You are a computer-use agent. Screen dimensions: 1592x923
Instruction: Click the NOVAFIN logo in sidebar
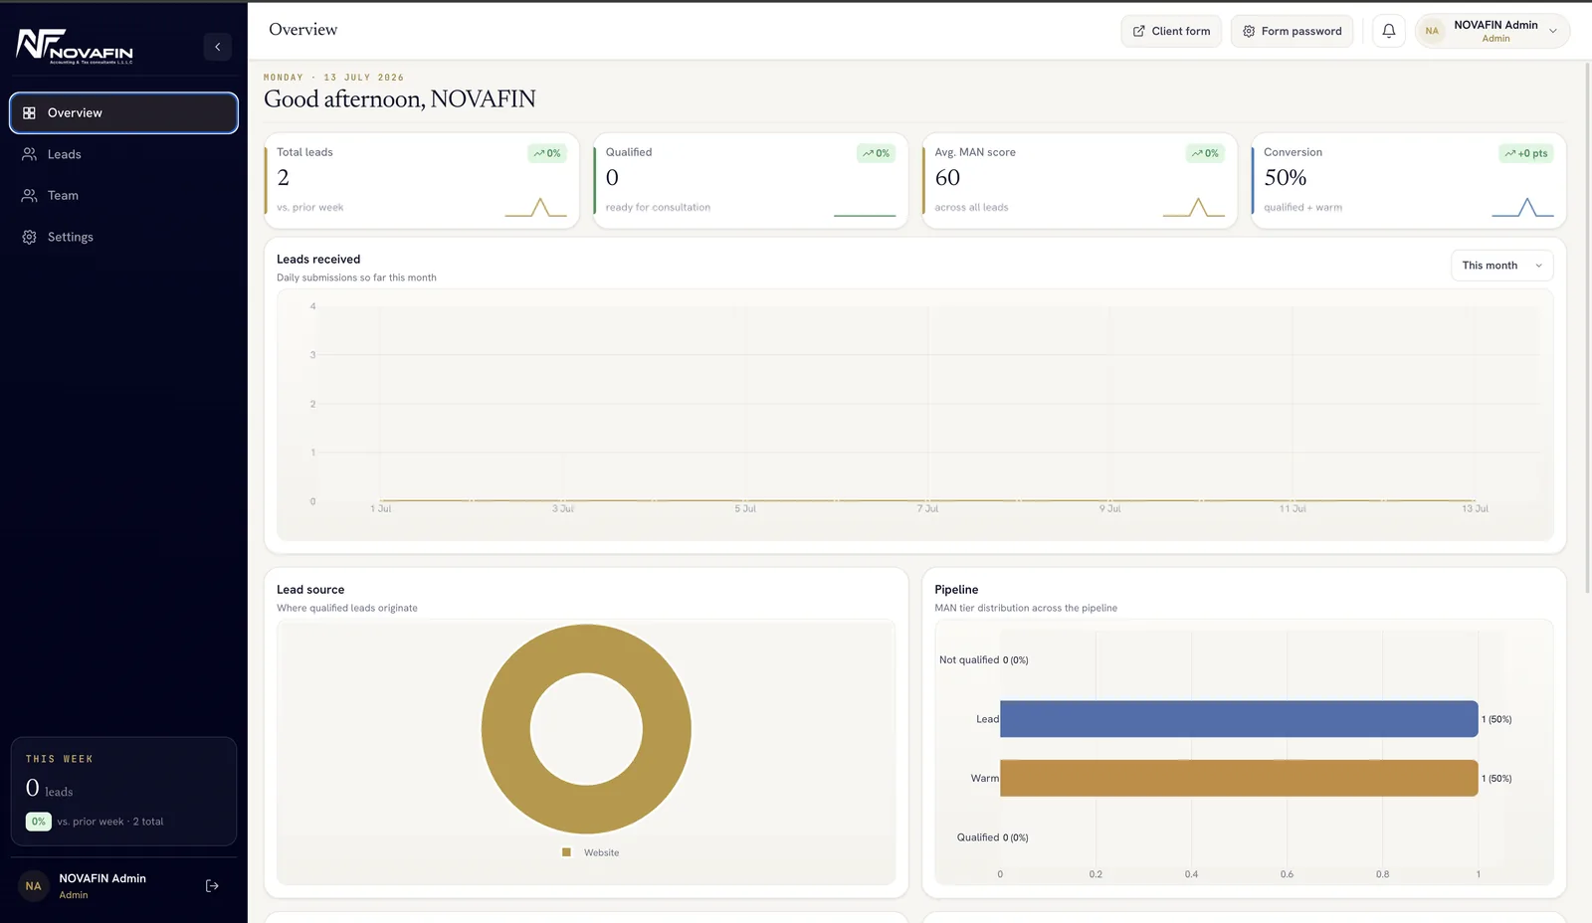pyautogui.click(x=75, y=46)
